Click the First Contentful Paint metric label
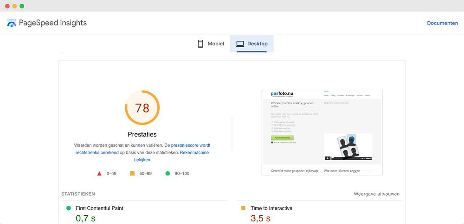The image size is (464, 224). pos(99,208)
